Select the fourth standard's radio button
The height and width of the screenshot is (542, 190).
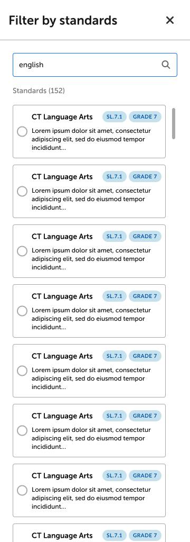click(x=22, y=311)
